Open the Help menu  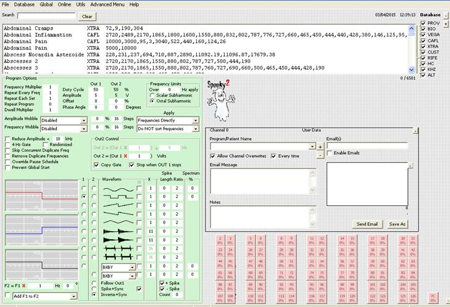[x=134, y=4]
